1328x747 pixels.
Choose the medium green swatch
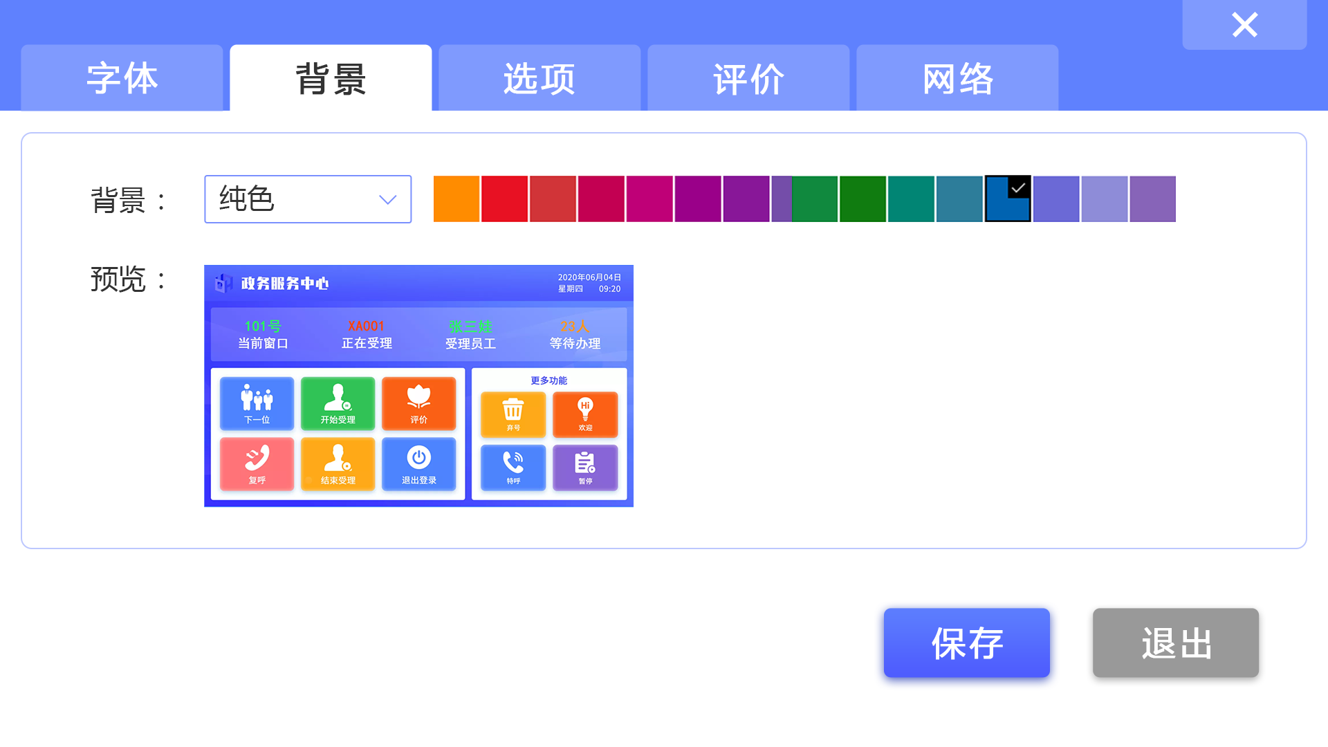(x=815, y=199)
